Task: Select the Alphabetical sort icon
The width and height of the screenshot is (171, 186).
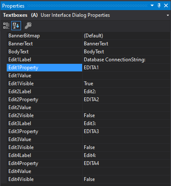Action: tap(16, 26)
